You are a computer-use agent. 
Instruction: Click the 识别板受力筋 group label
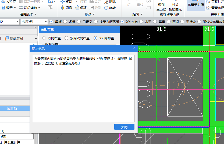tap(170, 15)
